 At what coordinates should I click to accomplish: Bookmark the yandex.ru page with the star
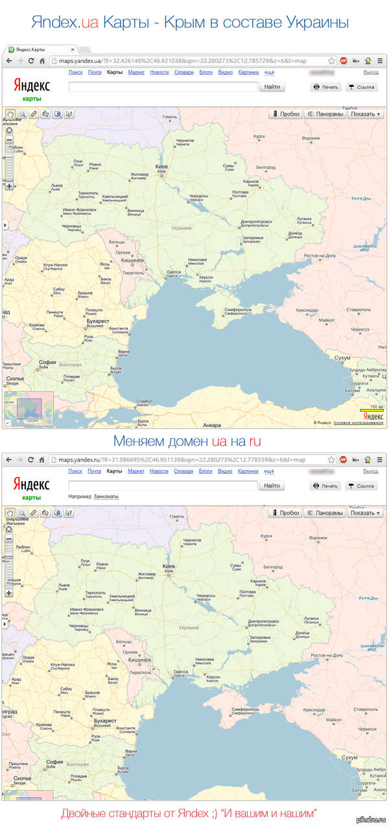[x=331, y=460]
